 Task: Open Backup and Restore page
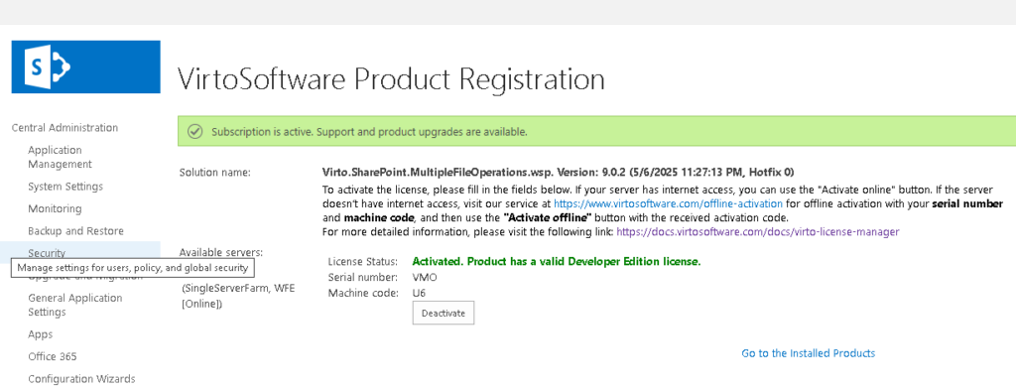(x=75, y=230)
